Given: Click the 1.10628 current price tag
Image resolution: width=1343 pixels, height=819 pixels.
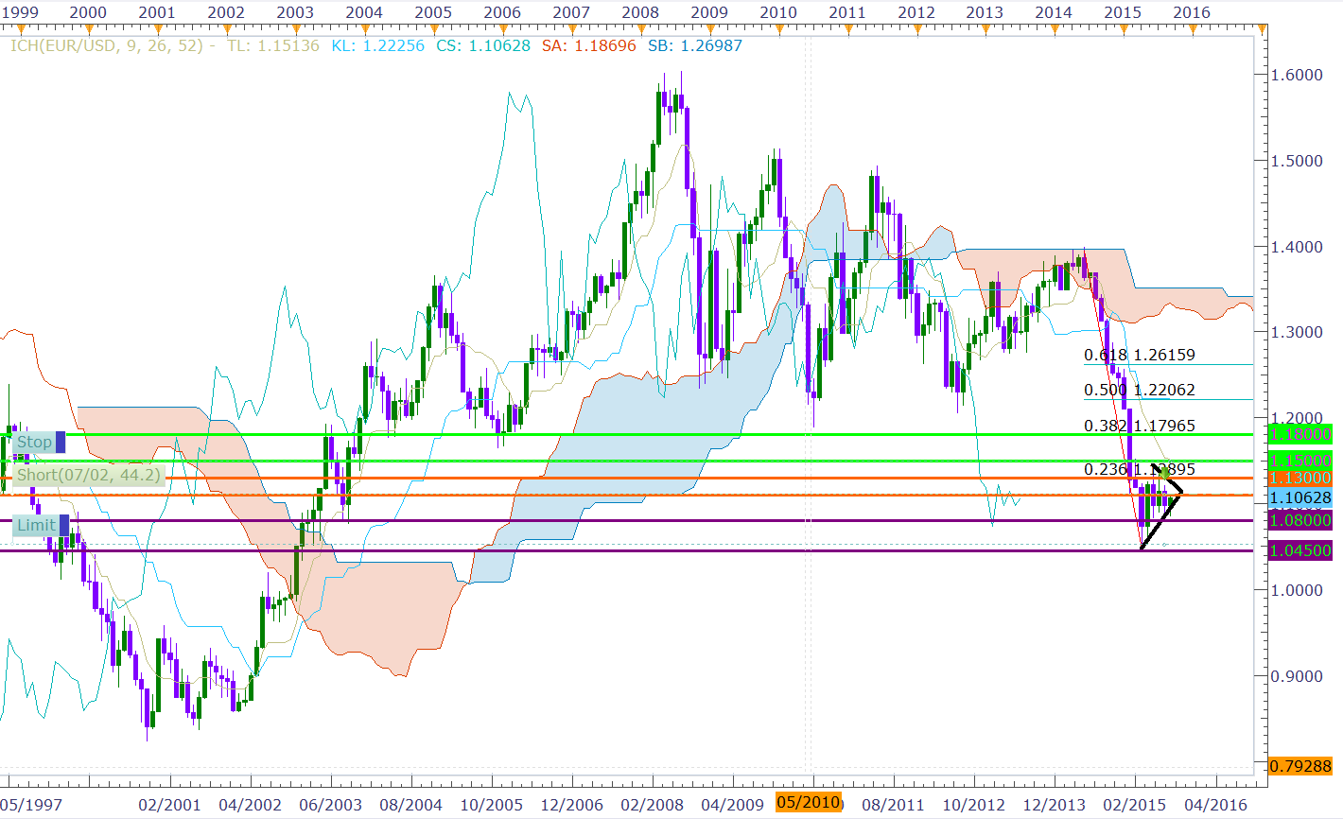Looking at the screenshot, I should (1299, 497).
